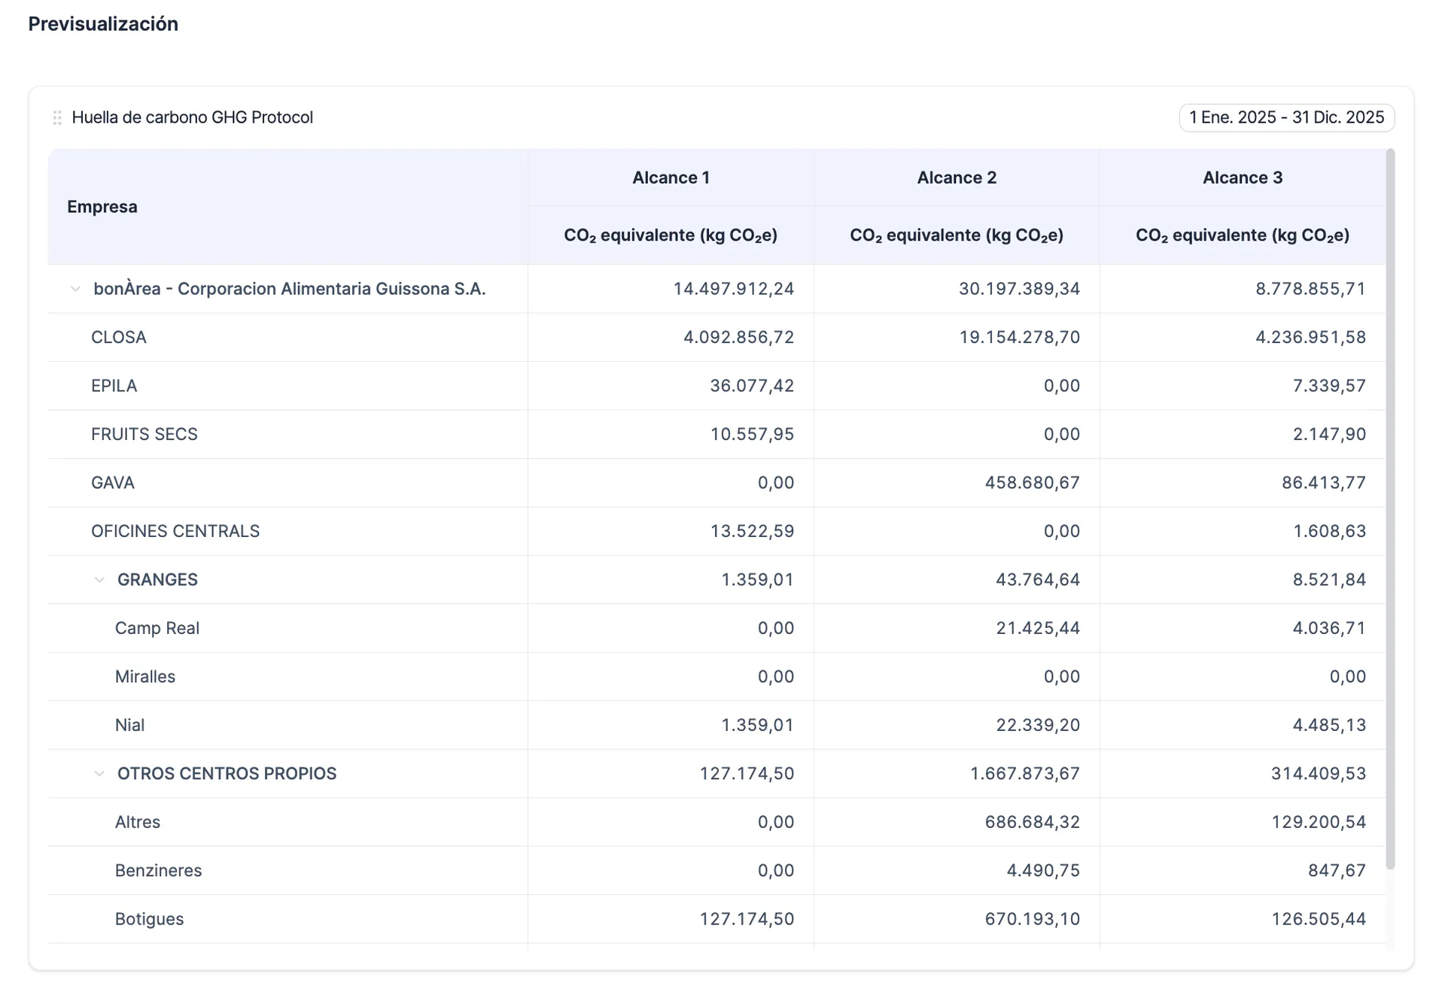Click the OTROS CENTROS PROPIOS value 1.667.873,67
The height and width of the screenshot is (995, 1445).
click(x=1025, y=774)
